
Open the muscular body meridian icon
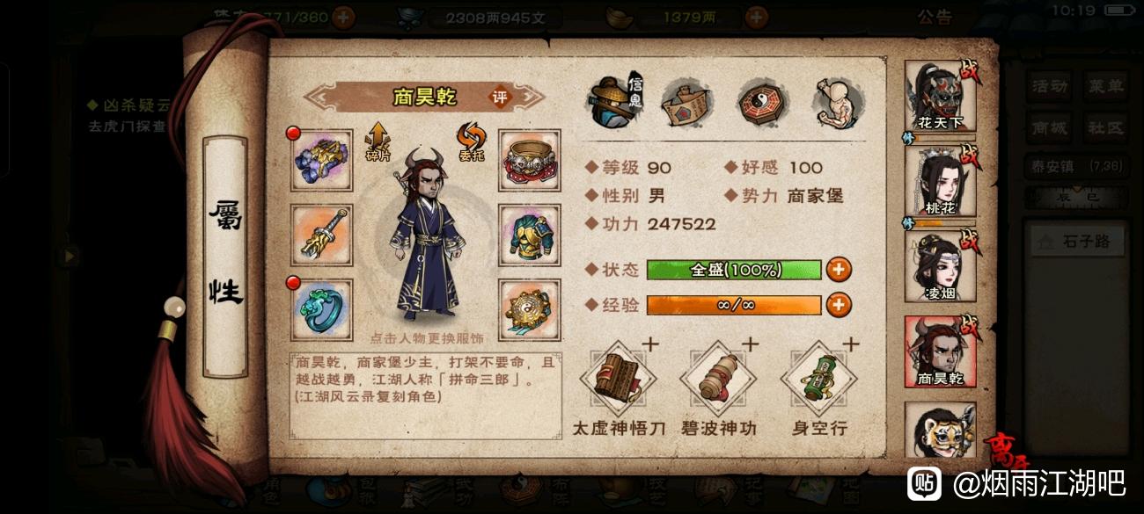click(840, 103)
